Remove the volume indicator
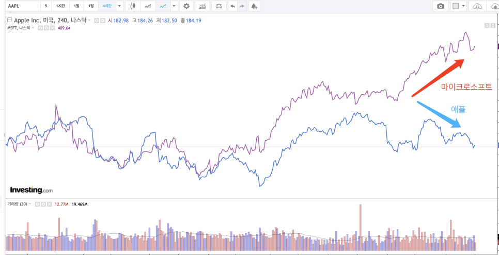Image resolution: width=499 pixels, height=255 pixels. tap(49, 204)
